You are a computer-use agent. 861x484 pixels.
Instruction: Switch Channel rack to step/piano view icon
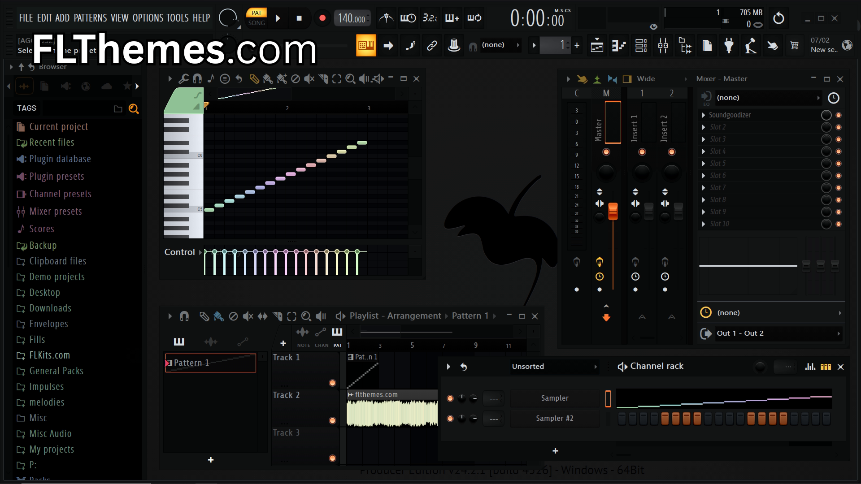coord(826,367)
